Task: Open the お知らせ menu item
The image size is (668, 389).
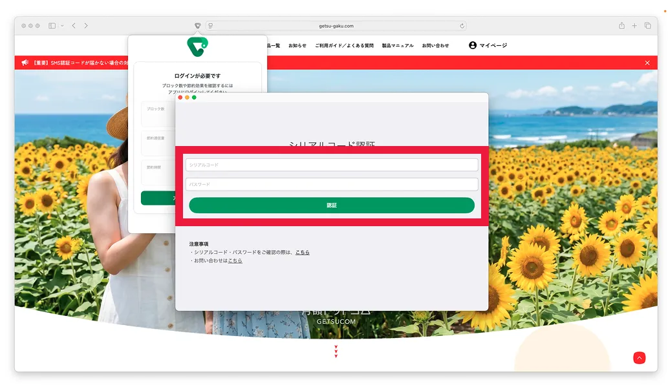Action: click(x=297, y=45)
